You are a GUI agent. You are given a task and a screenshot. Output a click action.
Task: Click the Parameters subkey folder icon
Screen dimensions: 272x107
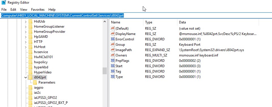(x=35, y=82)
